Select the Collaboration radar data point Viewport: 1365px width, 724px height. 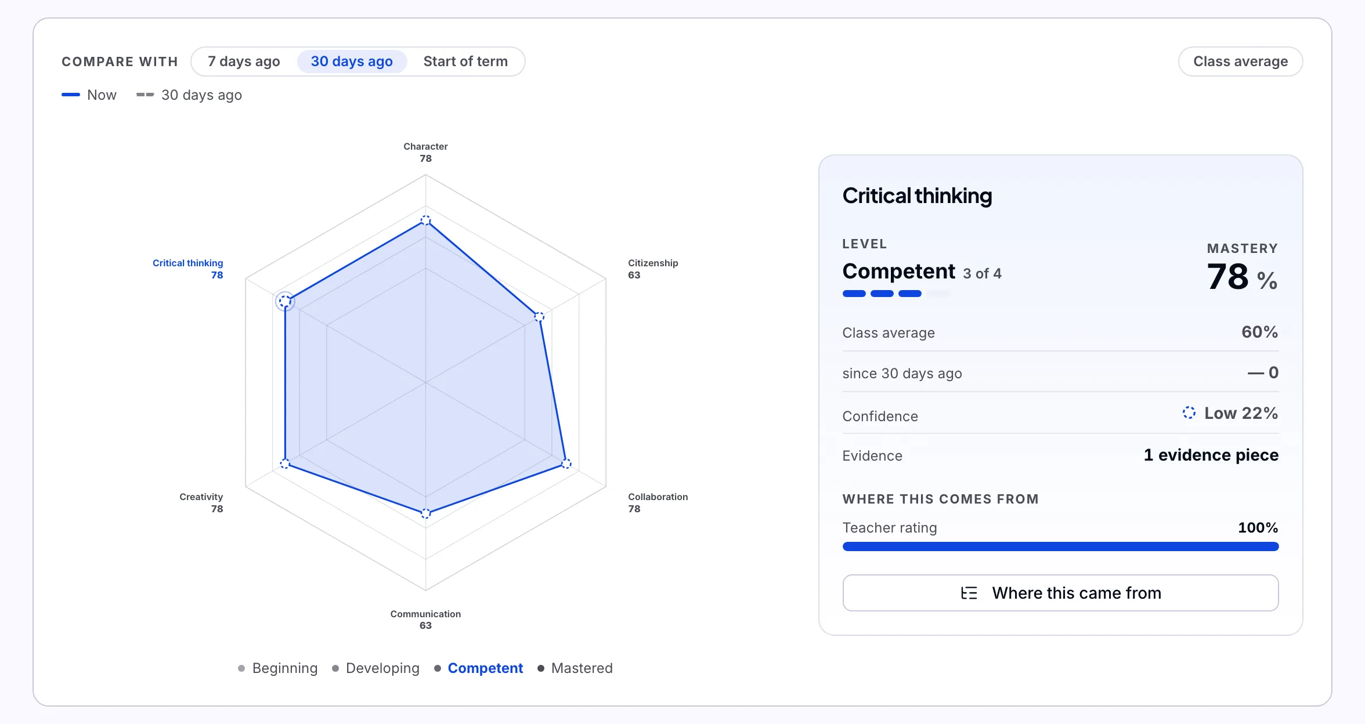566,464
